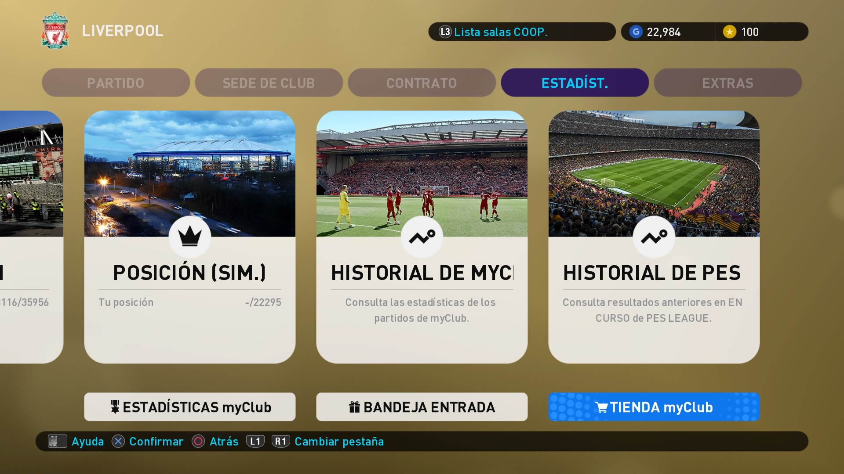This screenshot has width=844, height=474.
Task: Click the crown icon on Posición card
Action: (190, 237)
